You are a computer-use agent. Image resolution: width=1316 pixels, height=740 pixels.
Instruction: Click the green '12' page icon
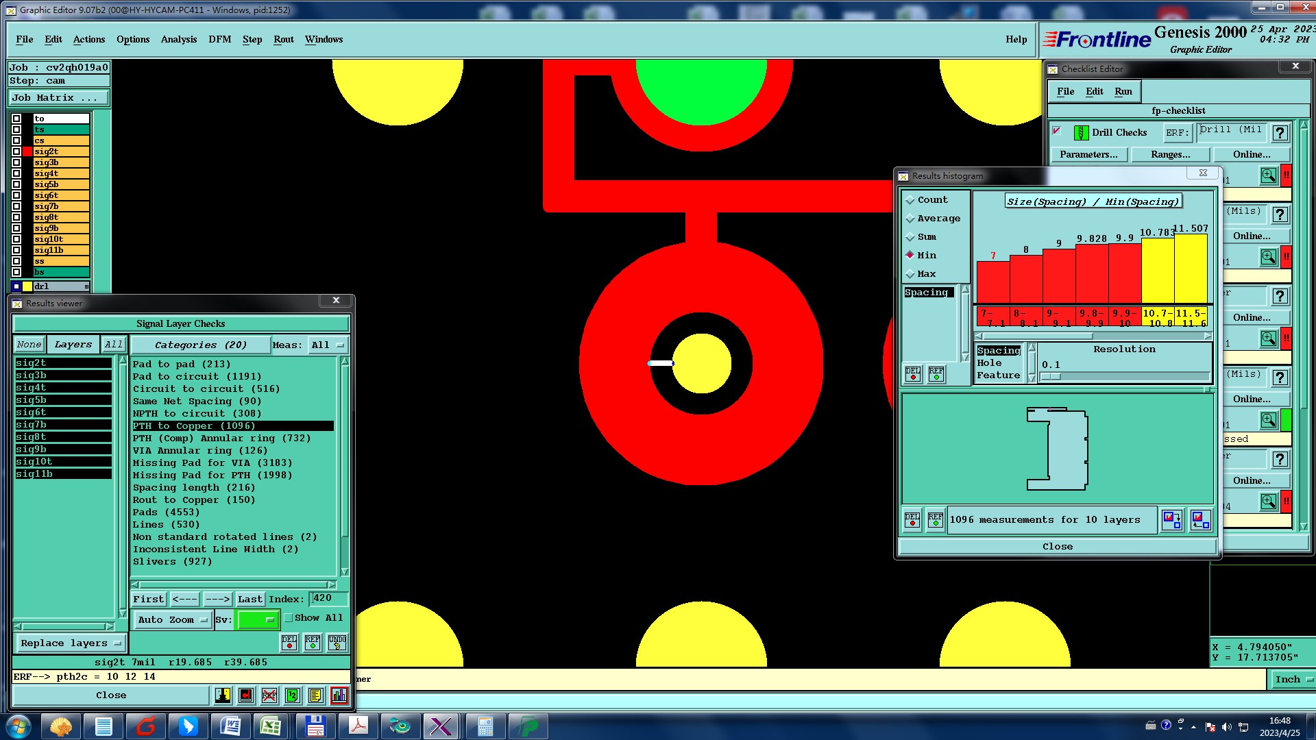[293, 695]
